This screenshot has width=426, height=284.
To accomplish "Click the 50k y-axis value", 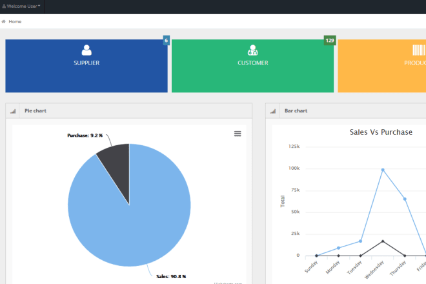I will pos(296,212).
